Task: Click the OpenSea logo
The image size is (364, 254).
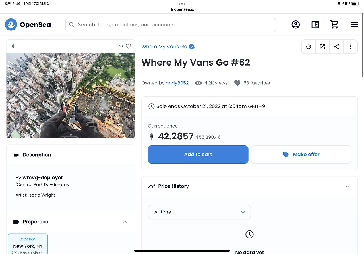Action: pyautogui.click(x=28, y=25)
